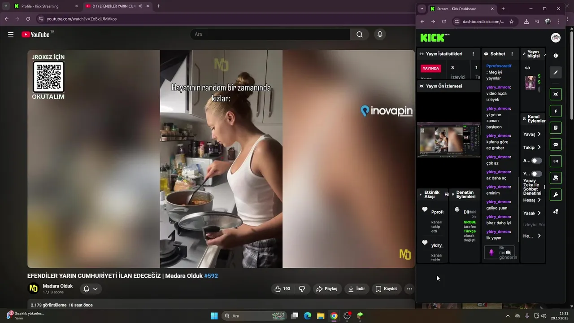Viewport: 574px width, 323px height.
Task: Open media controls icon in Kick window toolbar
Action: pyautogui.click(x=537, y=22)
